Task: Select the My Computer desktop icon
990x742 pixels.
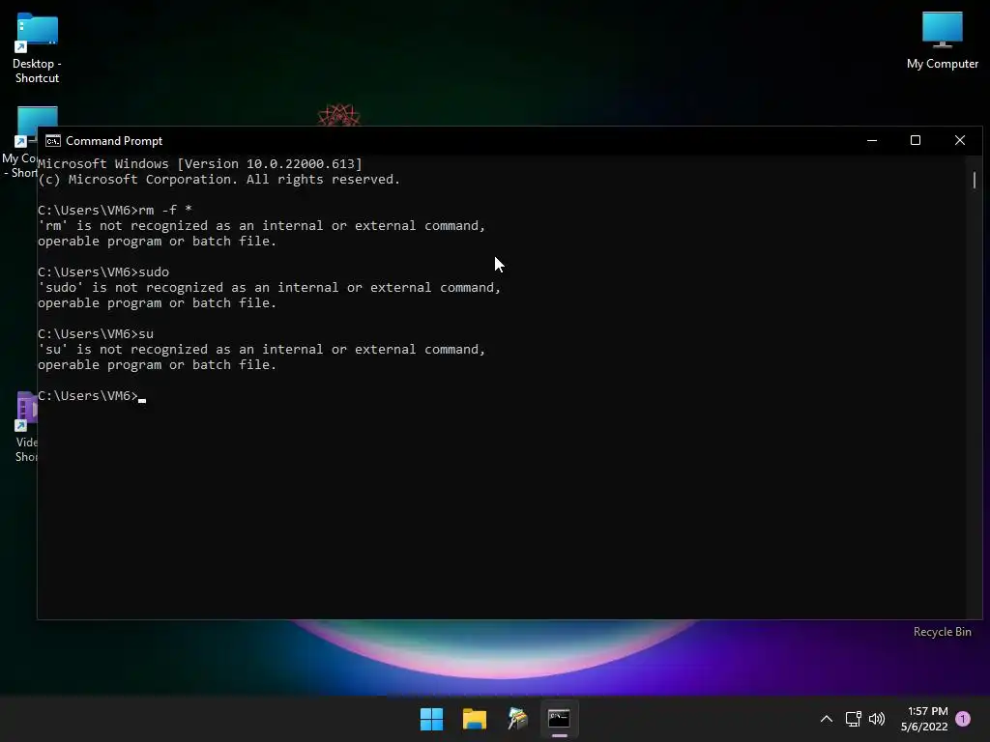Action: click(x=942, y=41)
